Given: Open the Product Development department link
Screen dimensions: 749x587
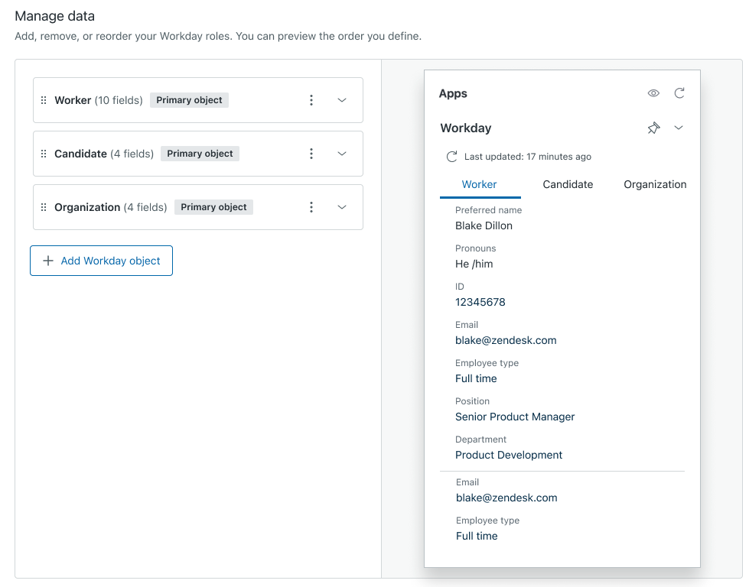Looking at the screenshot, I should point(509,455).
